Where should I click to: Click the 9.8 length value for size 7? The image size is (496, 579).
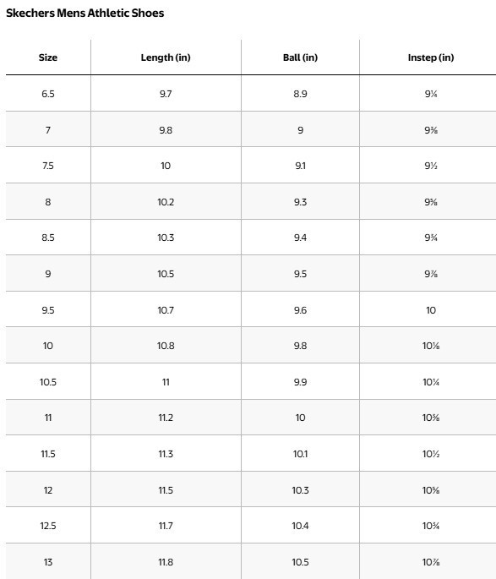click(166, 130)
